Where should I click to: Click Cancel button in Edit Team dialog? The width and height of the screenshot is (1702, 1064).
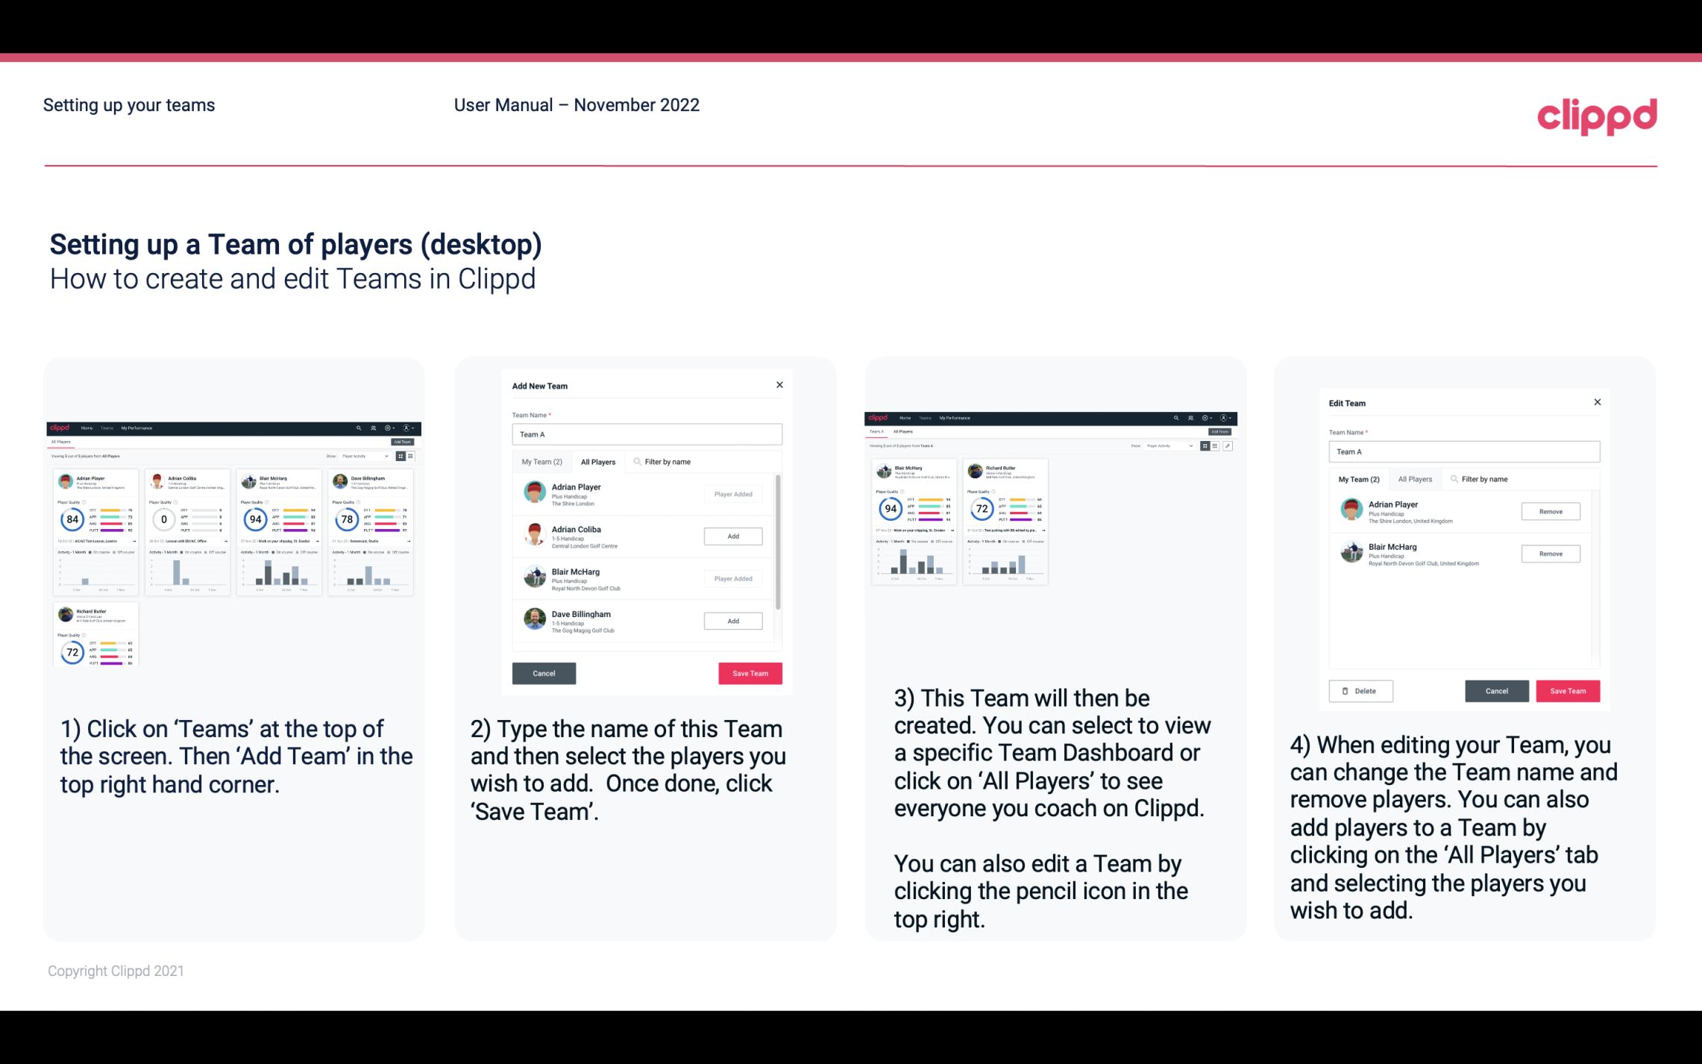tap(1496, 690)
